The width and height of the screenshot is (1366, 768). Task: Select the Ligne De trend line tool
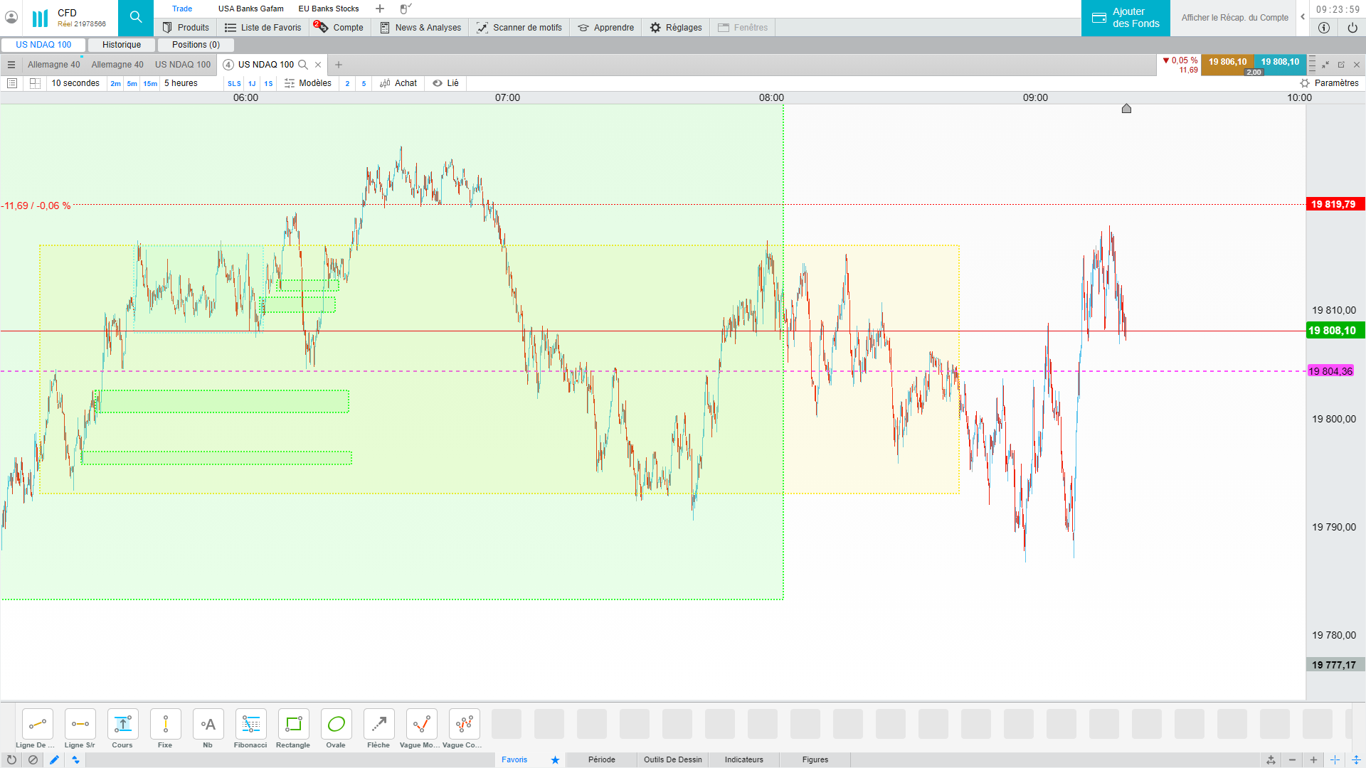click(37, 725)
